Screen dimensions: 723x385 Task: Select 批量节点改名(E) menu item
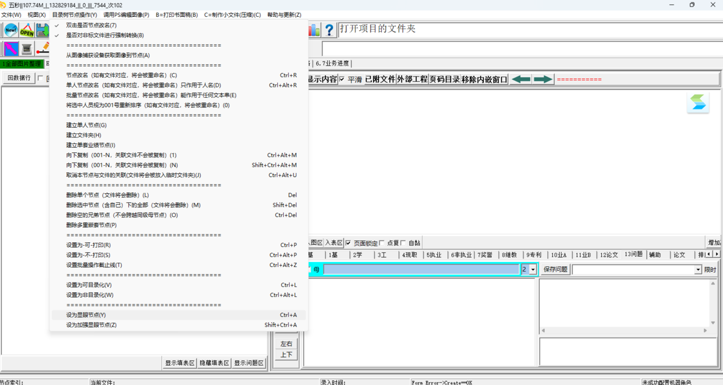pyautogui.click(x=179, y=95)
